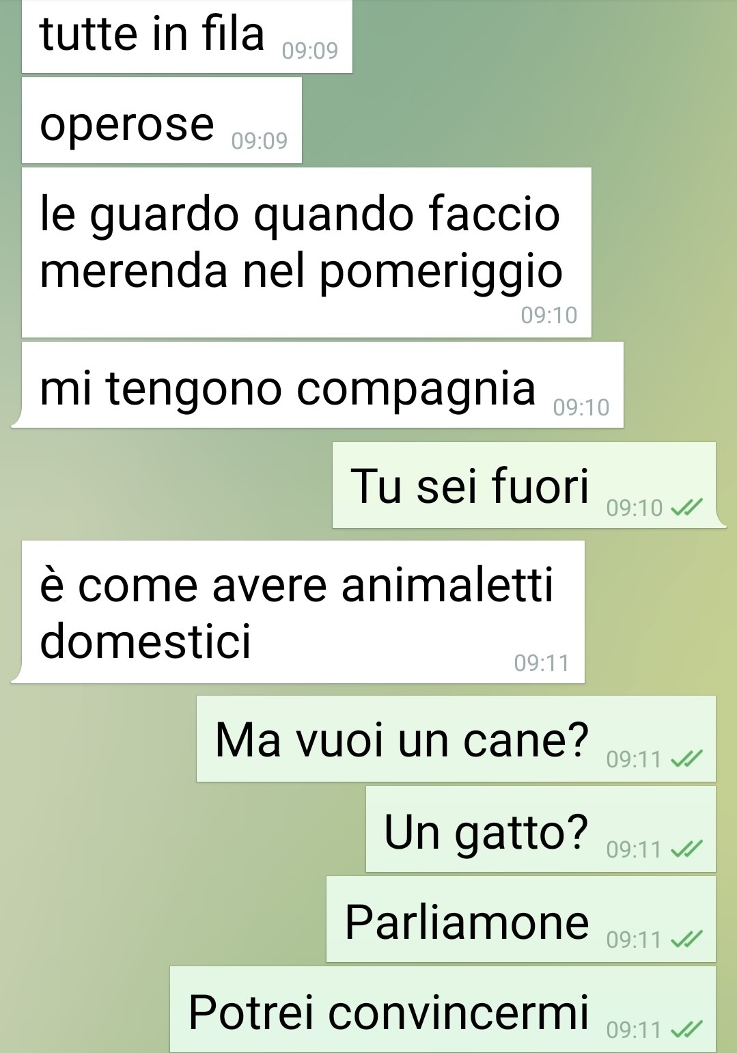Select the 'Potrei convincermi' message
This screenshot has width=737, height=1053.
(443, 1009)
